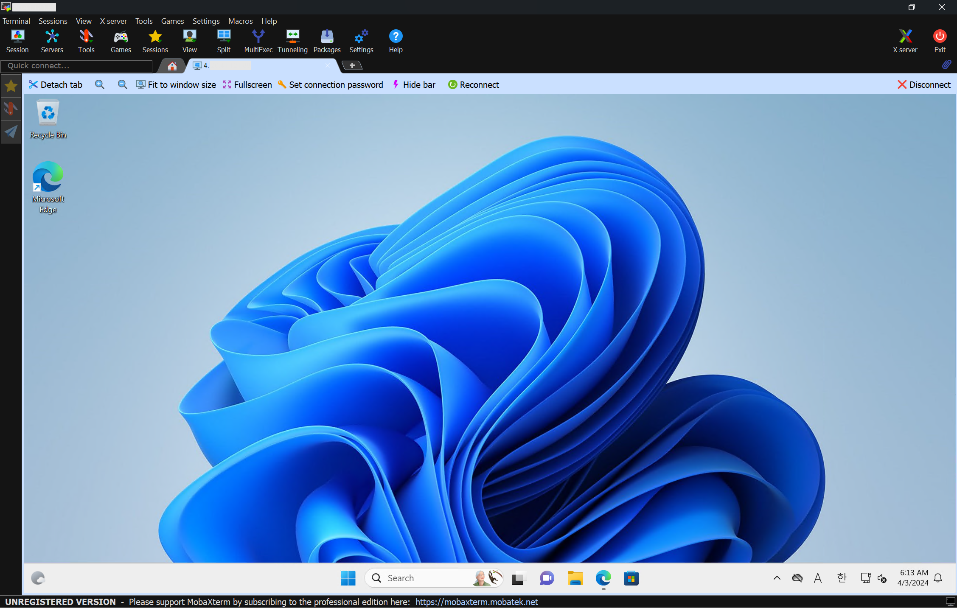Switch to the Home tab
957x608 pixels.
[172, 66]
